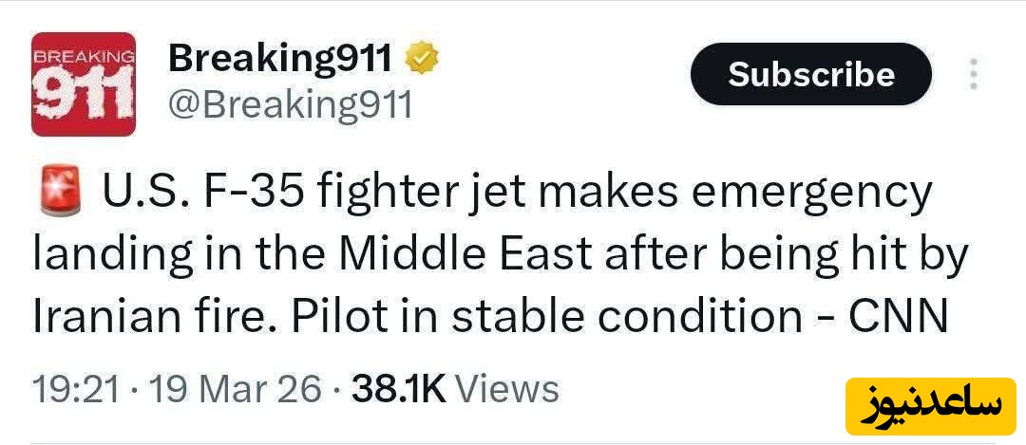Click the Breaking911 display name
This screenshot has width=1026, height=445.
[x=281, y=60]
